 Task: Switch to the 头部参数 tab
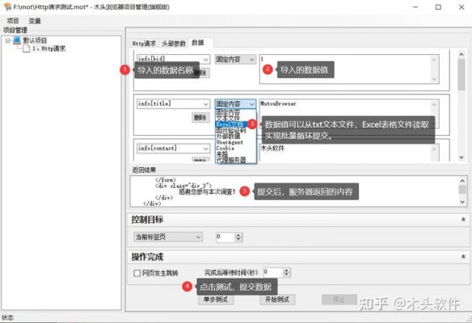(x=174, y=44)
